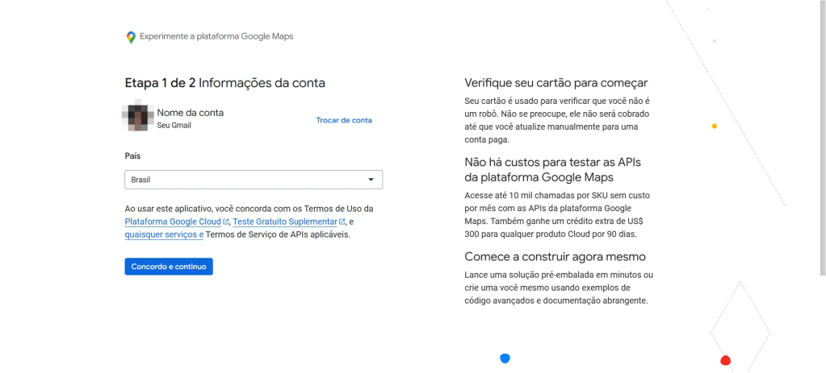Click the blurred account profile avatar
Viewport: 826px width, 373px height.
click(x=138, y=118)
